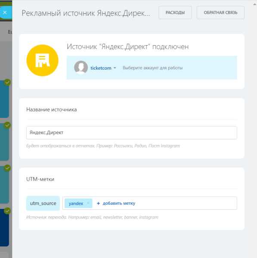Click the Выберите аккаунт для работы hint
Image resolution: width=257 pixels, height=258 pixels.
coord(153,68)
